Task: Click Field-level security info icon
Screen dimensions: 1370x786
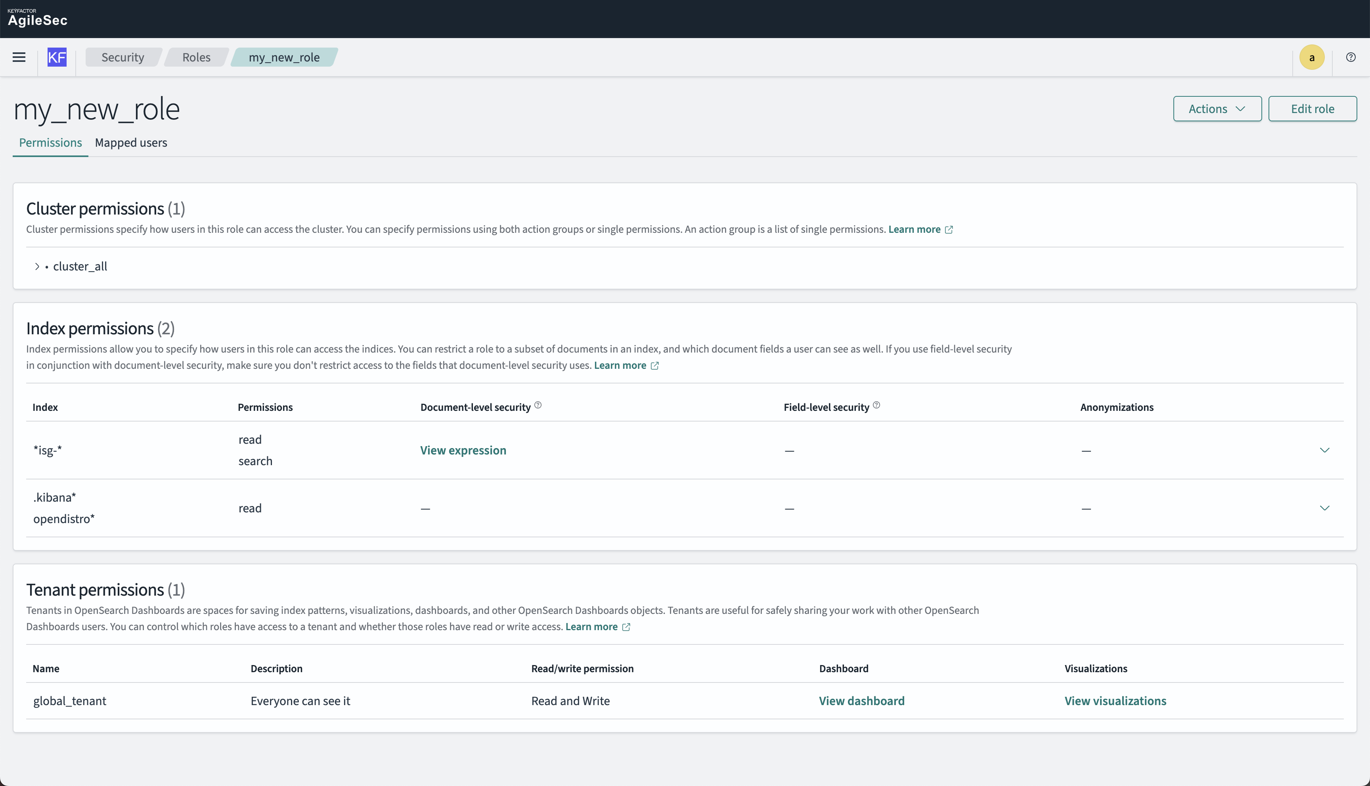Action: pos(876,405)
